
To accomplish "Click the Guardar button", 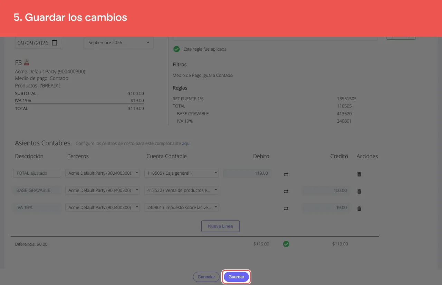I will click(x=236, y=277).
